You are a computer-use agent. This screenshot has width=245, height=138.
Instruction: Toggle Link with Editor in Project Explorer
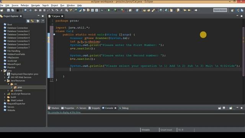[32, 21]
